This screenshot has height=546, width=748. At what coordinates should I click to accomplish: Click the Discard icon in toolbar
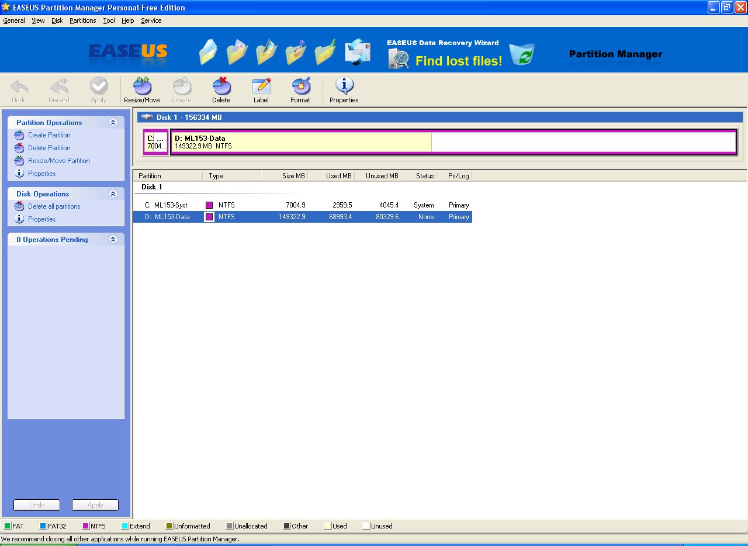click(59, 87)
